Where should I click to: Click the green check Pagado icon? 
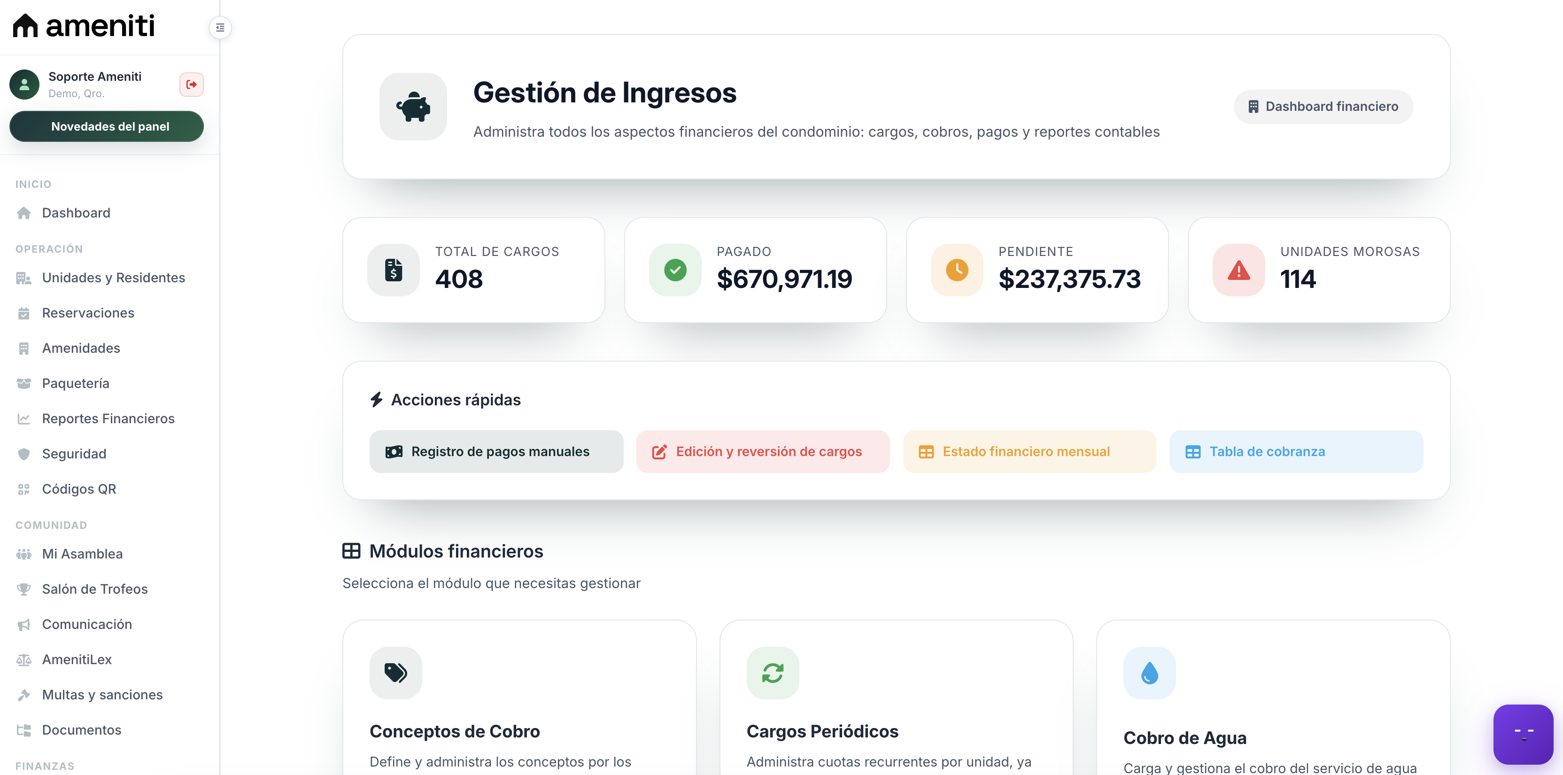(675, 270)
